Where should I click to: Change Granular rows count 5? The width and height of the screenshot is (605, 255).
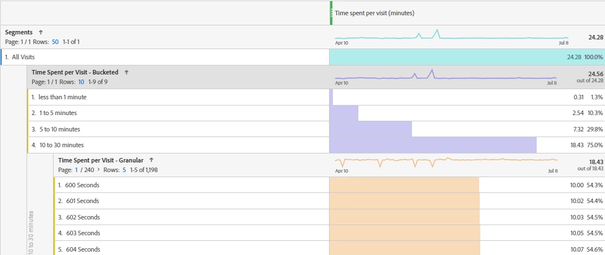click(124, 169)
